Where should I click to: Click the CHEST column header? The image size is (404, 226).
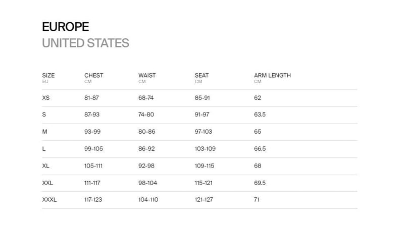coord(94,76)
